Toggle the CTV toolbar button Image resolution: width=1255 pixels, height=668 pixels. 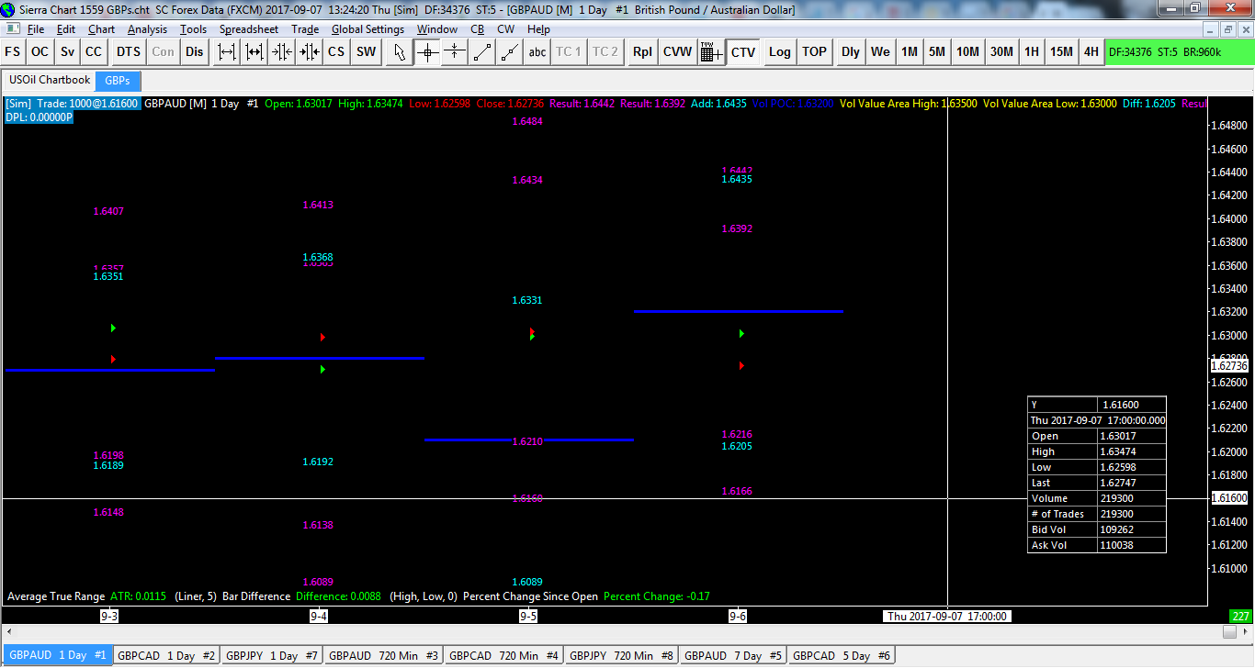tap(743, 51)
